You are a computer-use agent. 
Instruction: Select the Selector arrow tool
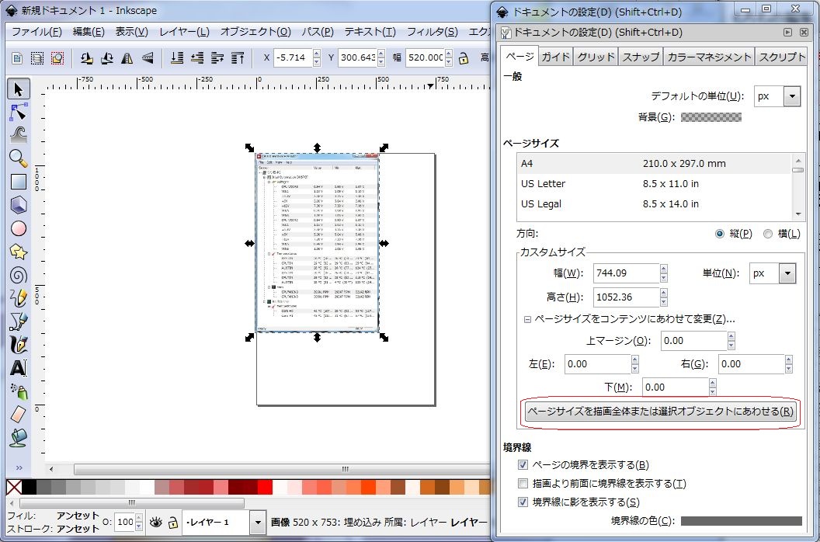tap(19, 89)
